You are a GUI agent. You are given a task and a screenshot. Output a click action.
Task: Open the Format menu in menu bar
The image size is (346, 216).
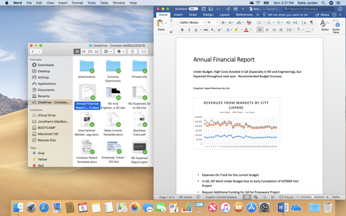[x=77, y=3]
